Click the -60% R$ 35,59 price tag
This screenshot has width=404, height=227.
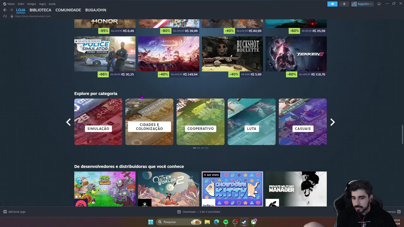point(308,31)
